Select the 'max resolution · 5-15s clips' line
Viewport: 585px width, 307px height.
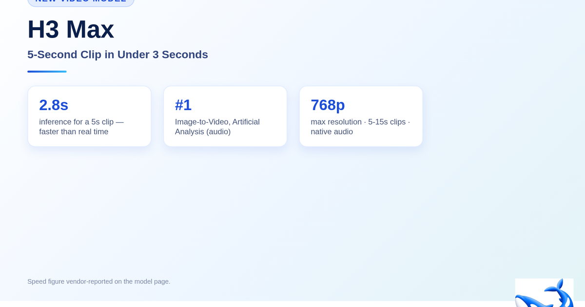pos(358,122)
